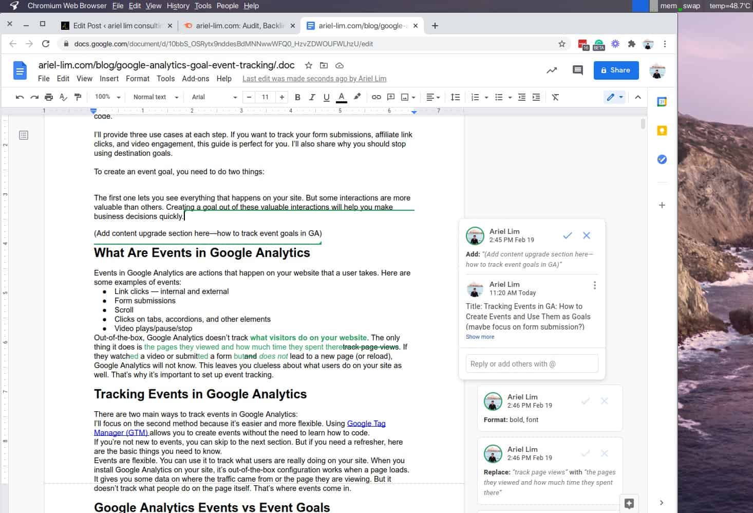Open the Arial font dropdown
Screen dimensions: 753x513
coord(214,97)
